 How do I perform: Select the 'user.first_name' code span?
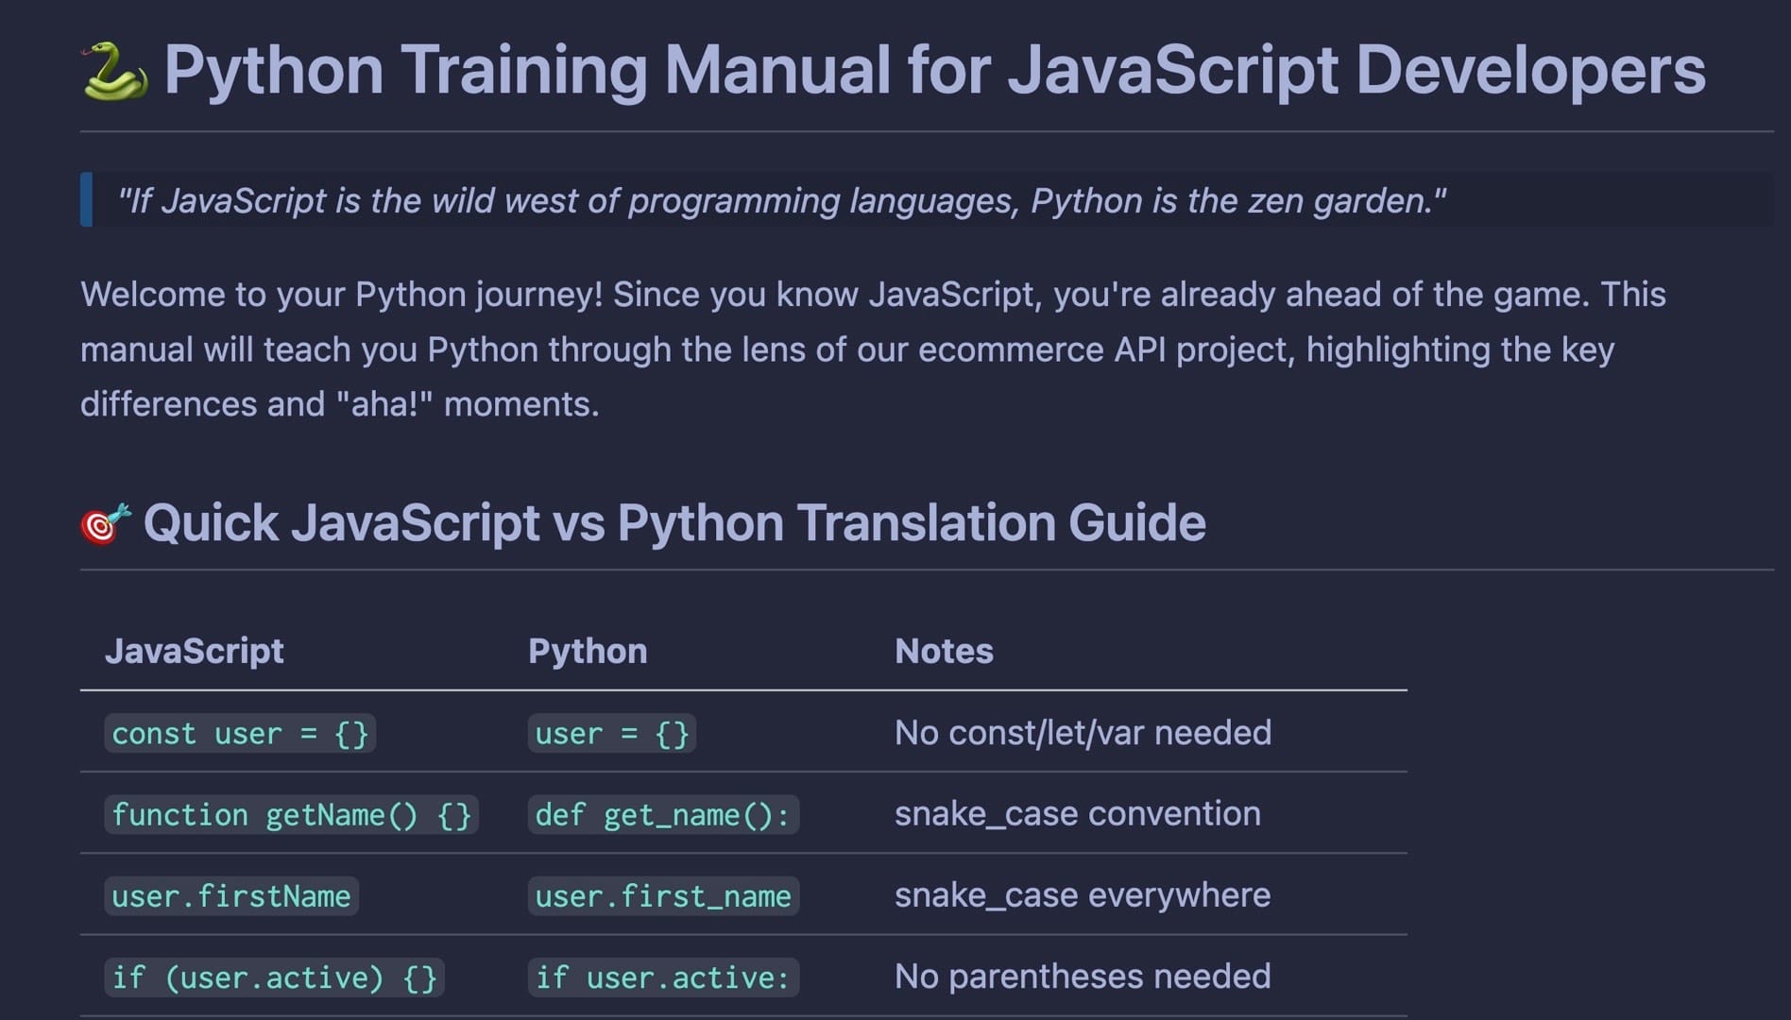(662, 895)
